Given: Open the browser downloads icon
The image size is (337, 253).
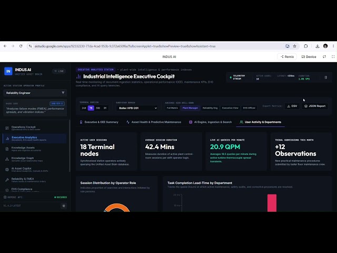Looking at the screenshot, I should (317, 46).
